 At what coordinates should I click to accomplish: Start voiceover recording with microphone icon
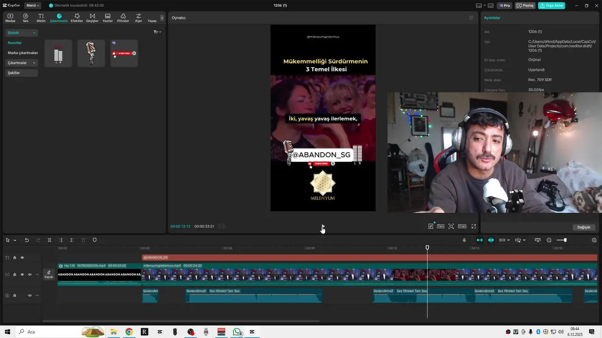[464, 240]
